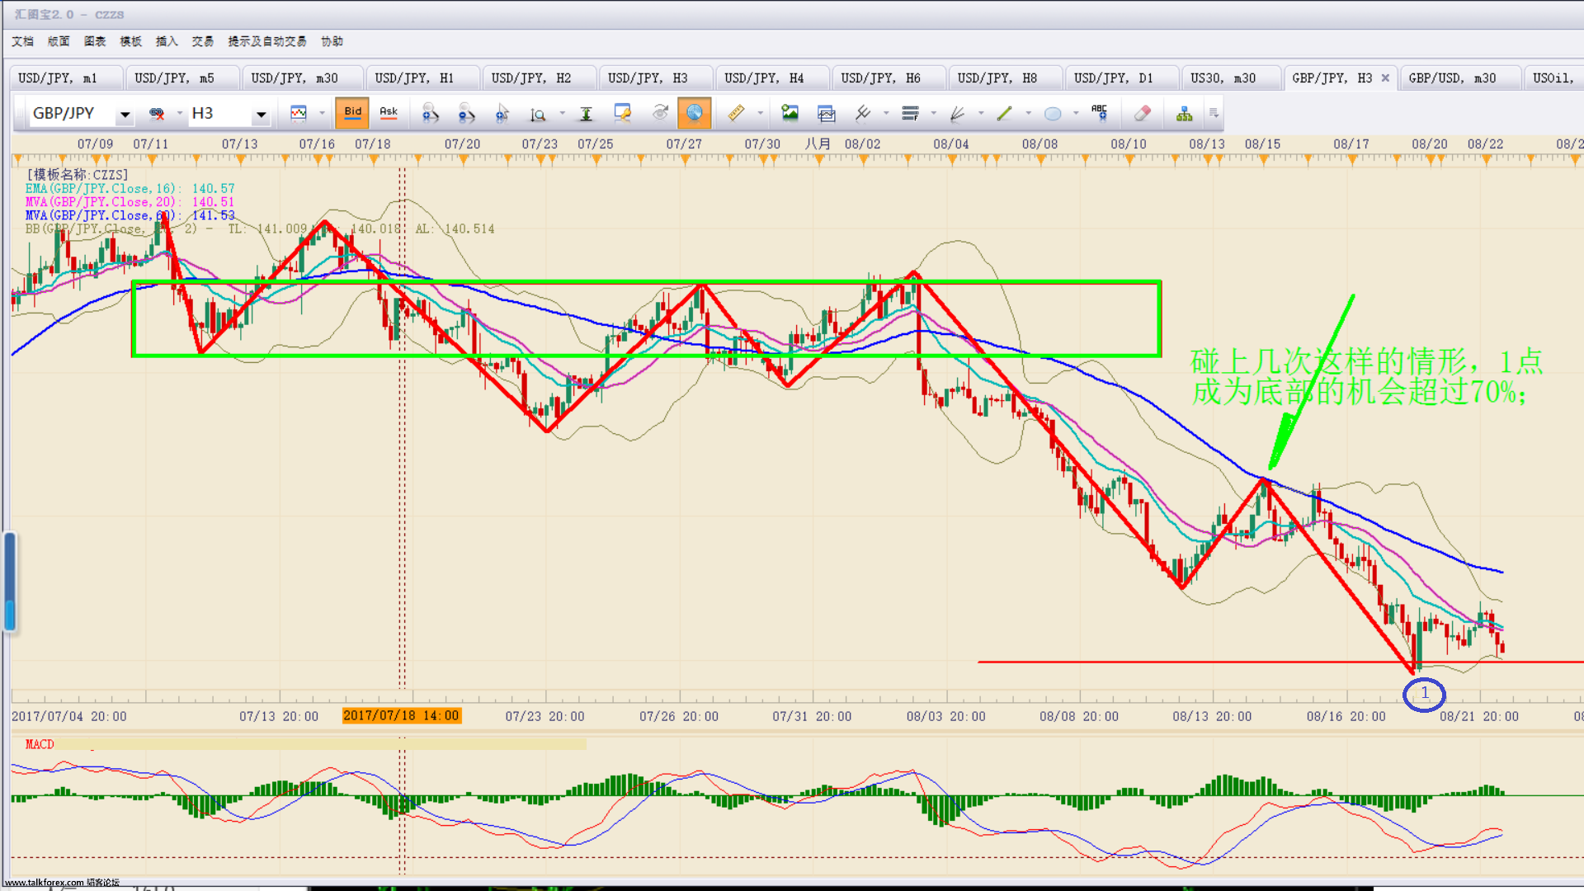Open the GBP/JPY symbol dropdown

125,114
